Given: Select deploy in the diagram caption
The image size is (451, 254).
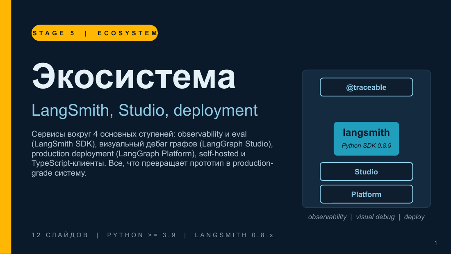Looking at the screenshot, I should coord(414,217).
